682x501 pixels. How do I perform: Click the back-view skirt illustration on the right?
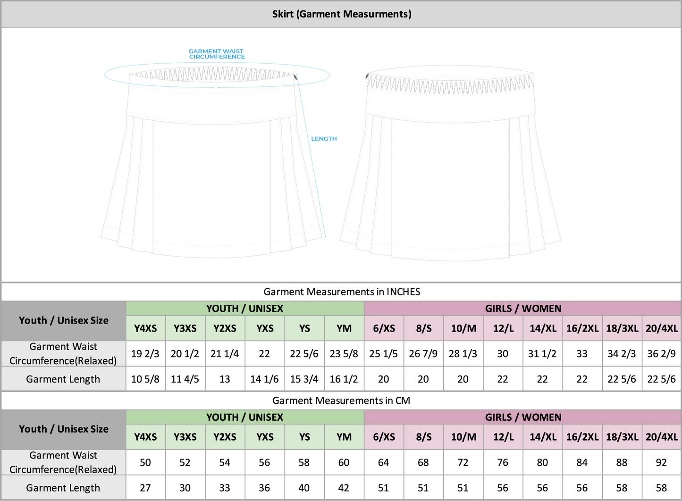point(450,165)
